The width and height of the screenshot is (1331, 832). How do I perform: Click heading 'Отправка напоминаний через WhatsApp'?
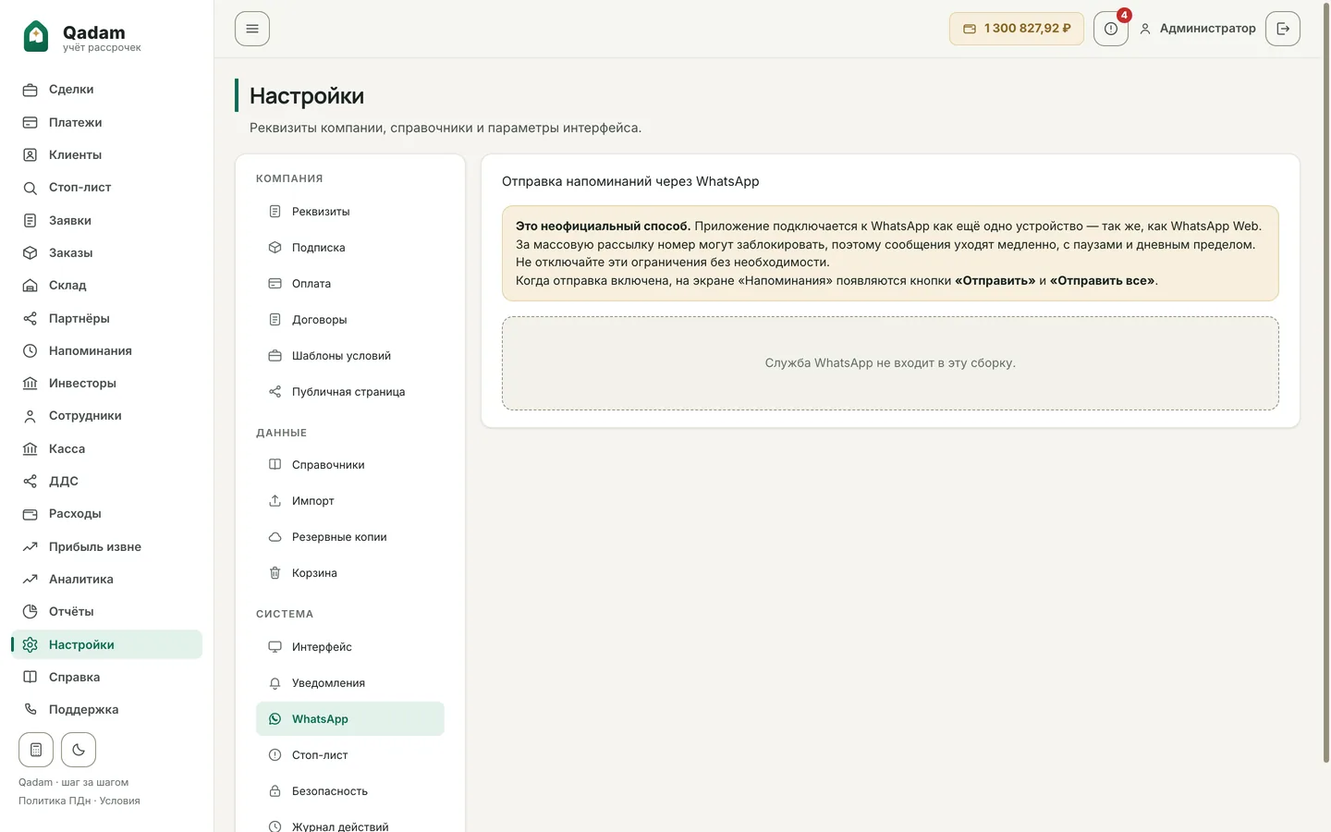coord(630,181)
